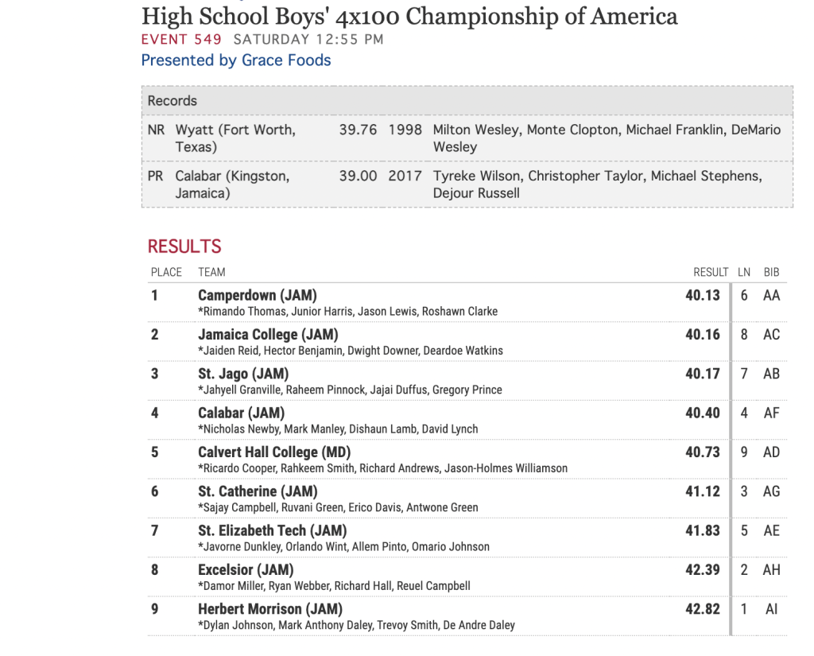Image resolution: width=814 pixels, height=656 pixels.
Task: Click the Excelsior (JAM) team name
Action: point(246,569)
